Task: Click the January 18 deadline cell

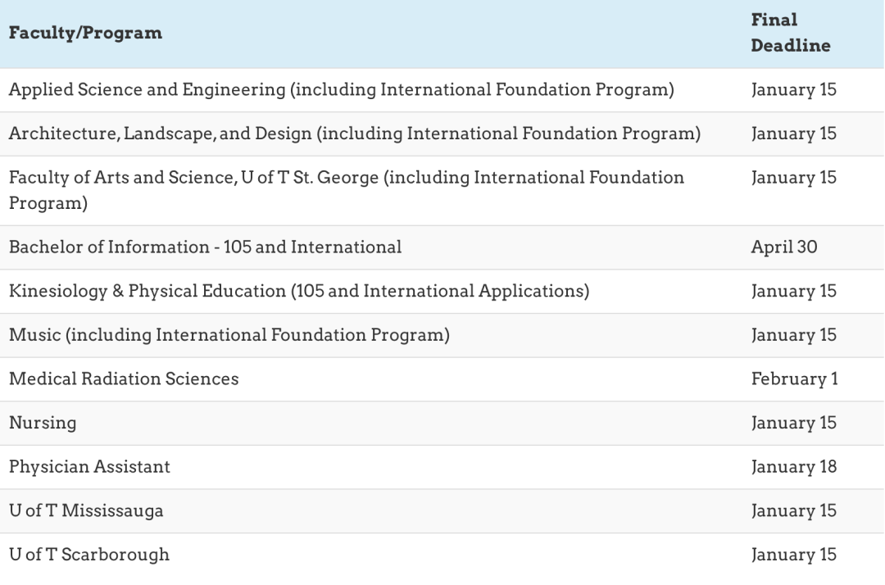Action: (x=793, y=467)
